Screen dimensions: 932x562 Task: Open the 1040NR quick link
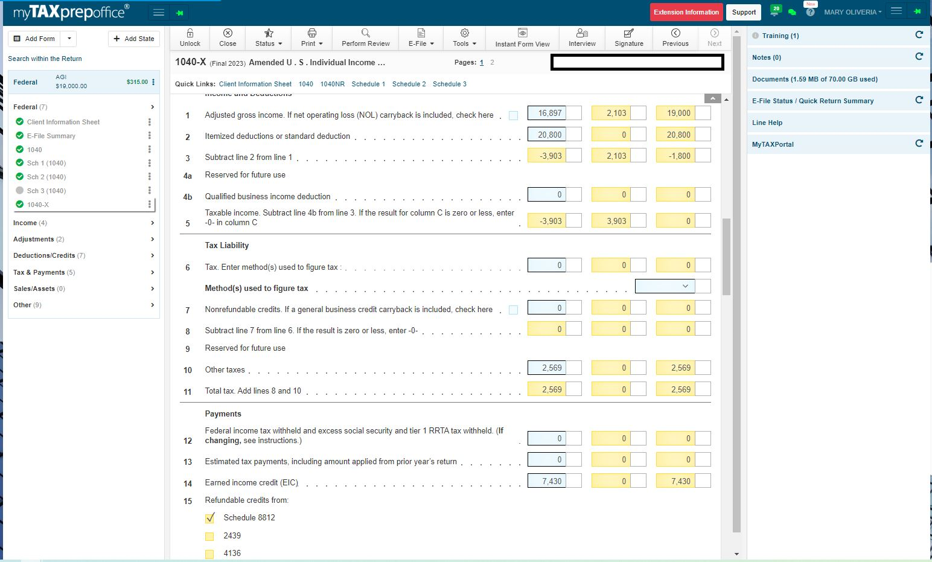[333, 84]
